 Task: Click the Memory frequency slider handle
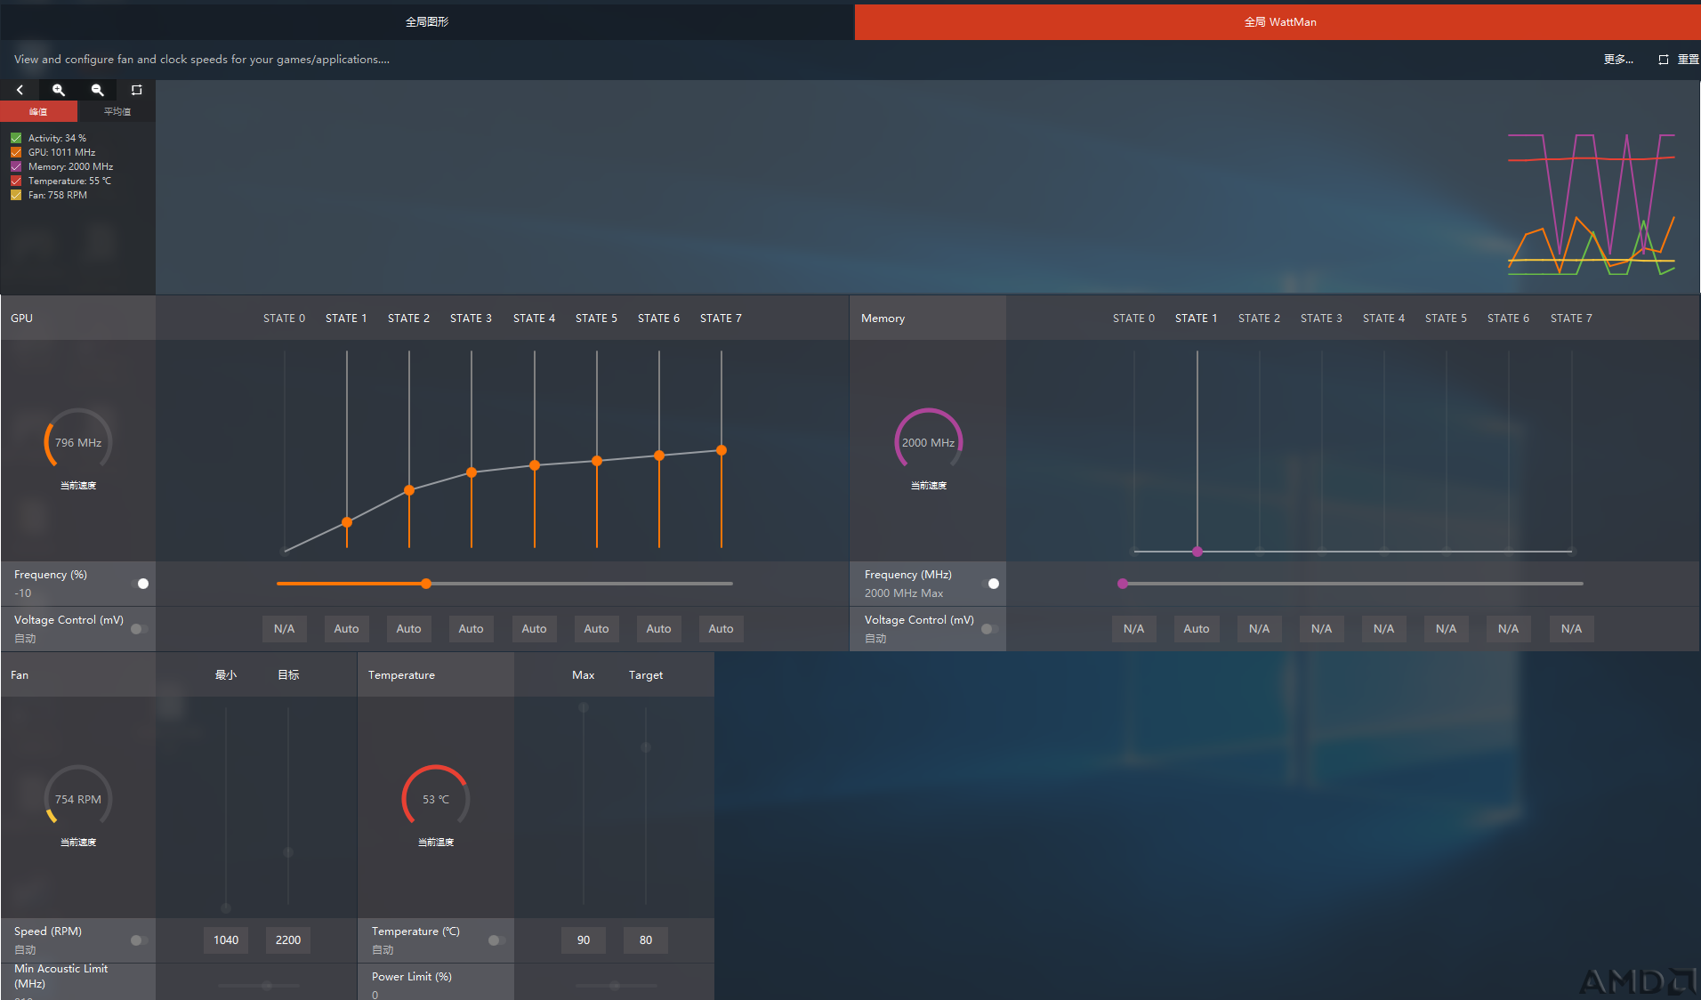(x=1123, y=584)
